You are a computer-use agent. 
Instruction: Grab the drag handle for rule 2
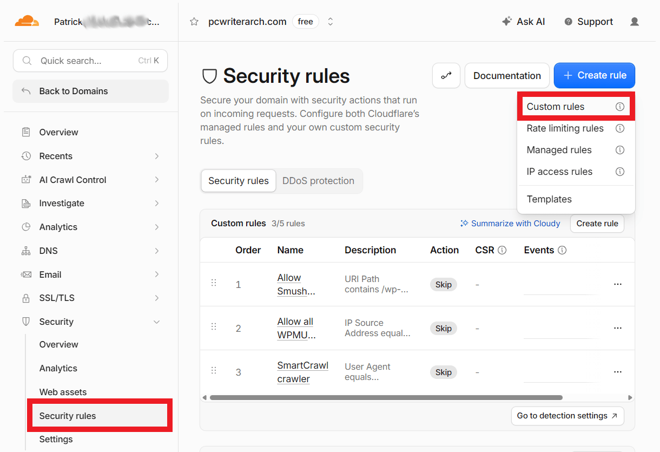pyautogui.click(x=214, y=326)
